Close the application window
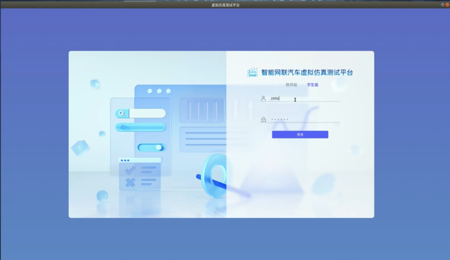This screenshot has height=260, width=450. 447,4
